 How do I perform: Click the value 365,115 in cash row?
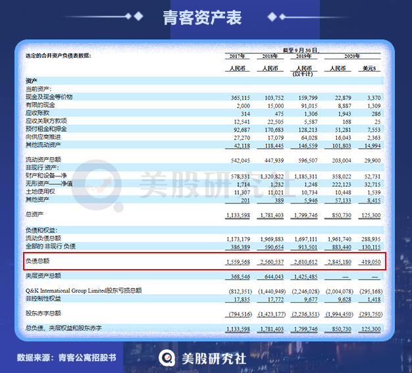[x=240, y=98]
